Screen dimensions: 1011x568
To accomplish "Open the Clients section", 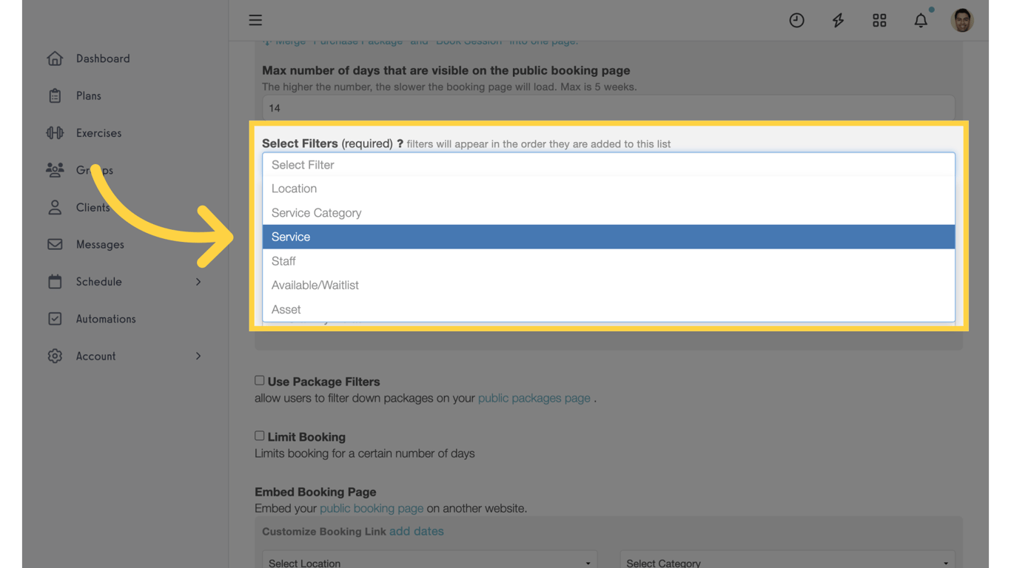I will coord(93,207).
